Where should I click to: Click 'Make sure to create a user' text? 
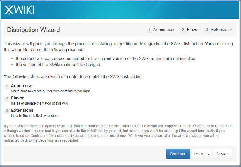coord(50,91)
